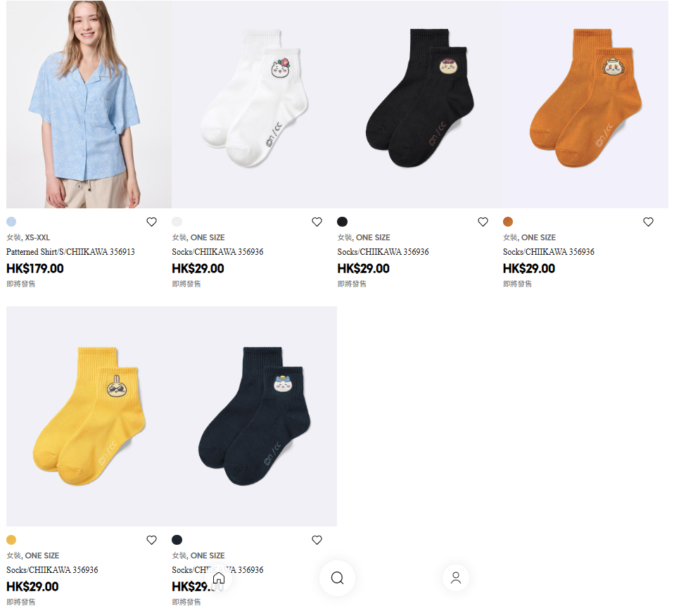The image size is (674, 606).
Task: Click heart icon for orange socks
Action: (x=648, y=222)
